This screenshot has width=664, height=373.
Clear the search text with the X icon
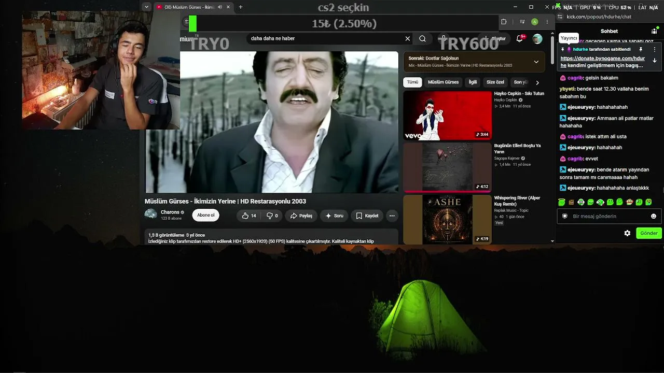pyautogui.click(x=408, y=38)
